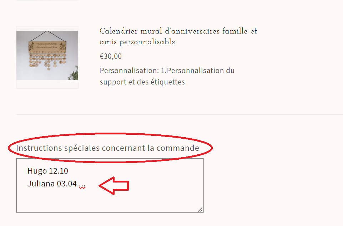This screenshot has height=226, width=343.
Task: Focus the special instructions text area
Action: click(x=143, y=200)
